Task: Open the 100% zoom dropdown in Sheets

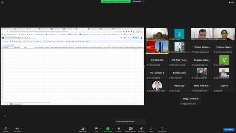Action: [x=20, y=41]
